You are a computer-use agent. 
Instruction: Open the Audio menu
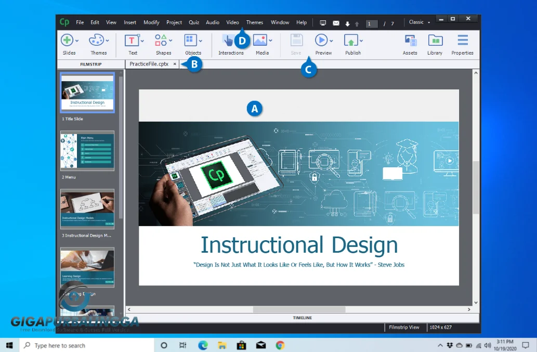tap(212, 22)
